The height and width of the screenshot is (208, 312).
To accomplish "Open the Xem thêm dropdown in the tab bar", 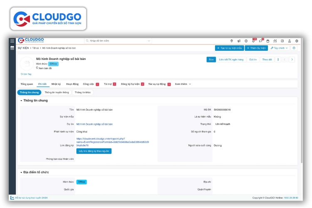I will coord(183,84).
